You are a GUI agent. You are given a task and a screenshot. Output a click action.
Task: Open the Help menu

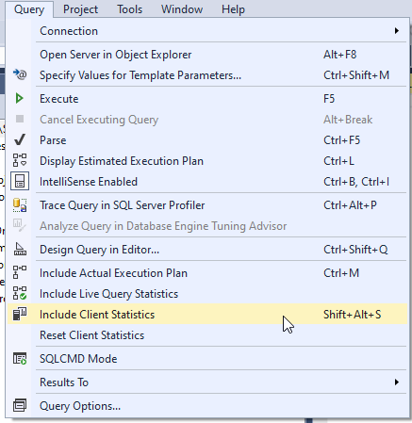pos(233,9)
